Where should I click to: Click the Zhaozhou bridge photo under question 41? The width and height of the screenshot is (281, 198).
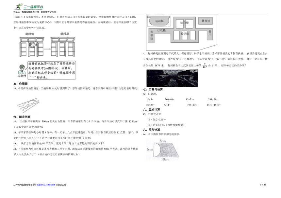pyautogui.click(x=172, y=78)
